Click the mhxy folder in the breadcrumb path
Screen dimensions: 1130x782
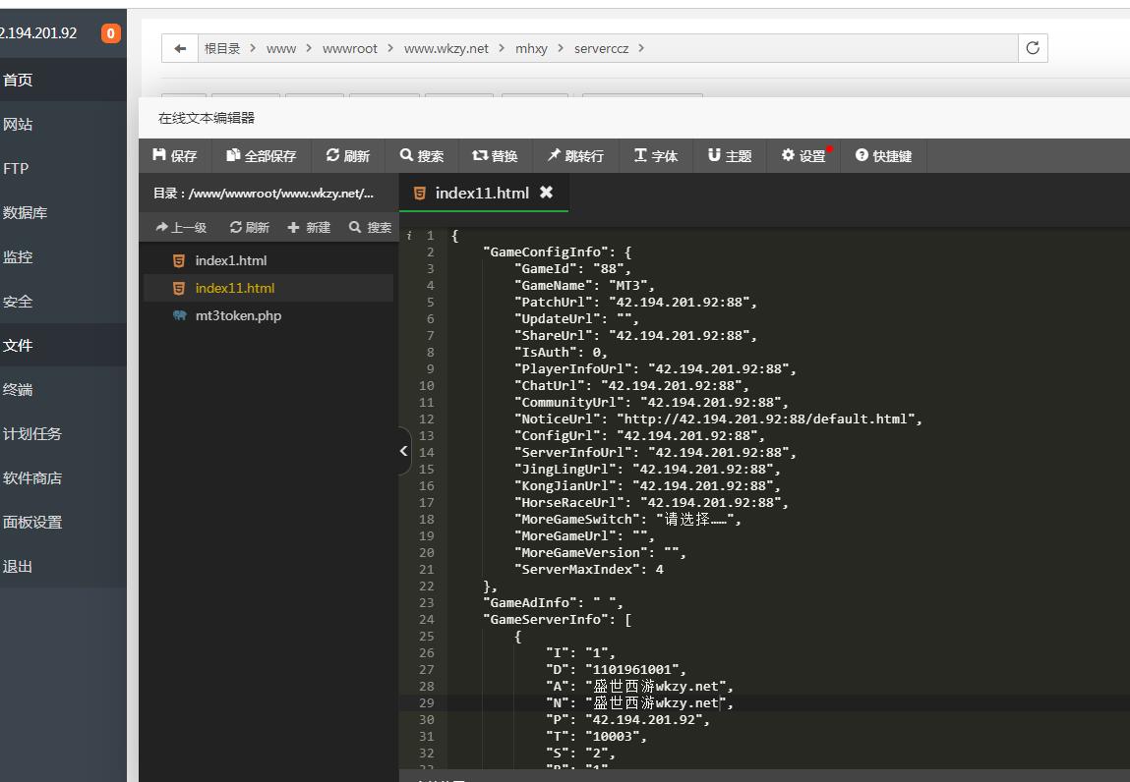(531, 48)
